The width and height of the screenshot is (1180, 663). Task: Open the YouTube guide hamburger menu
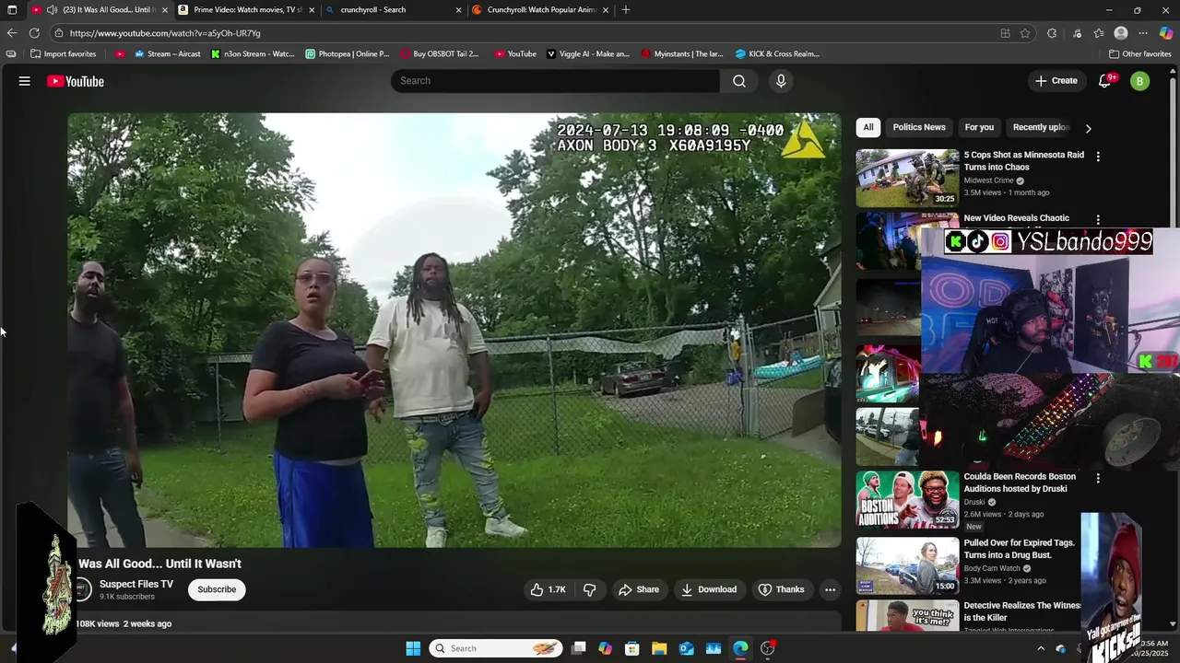coord(25,81)
